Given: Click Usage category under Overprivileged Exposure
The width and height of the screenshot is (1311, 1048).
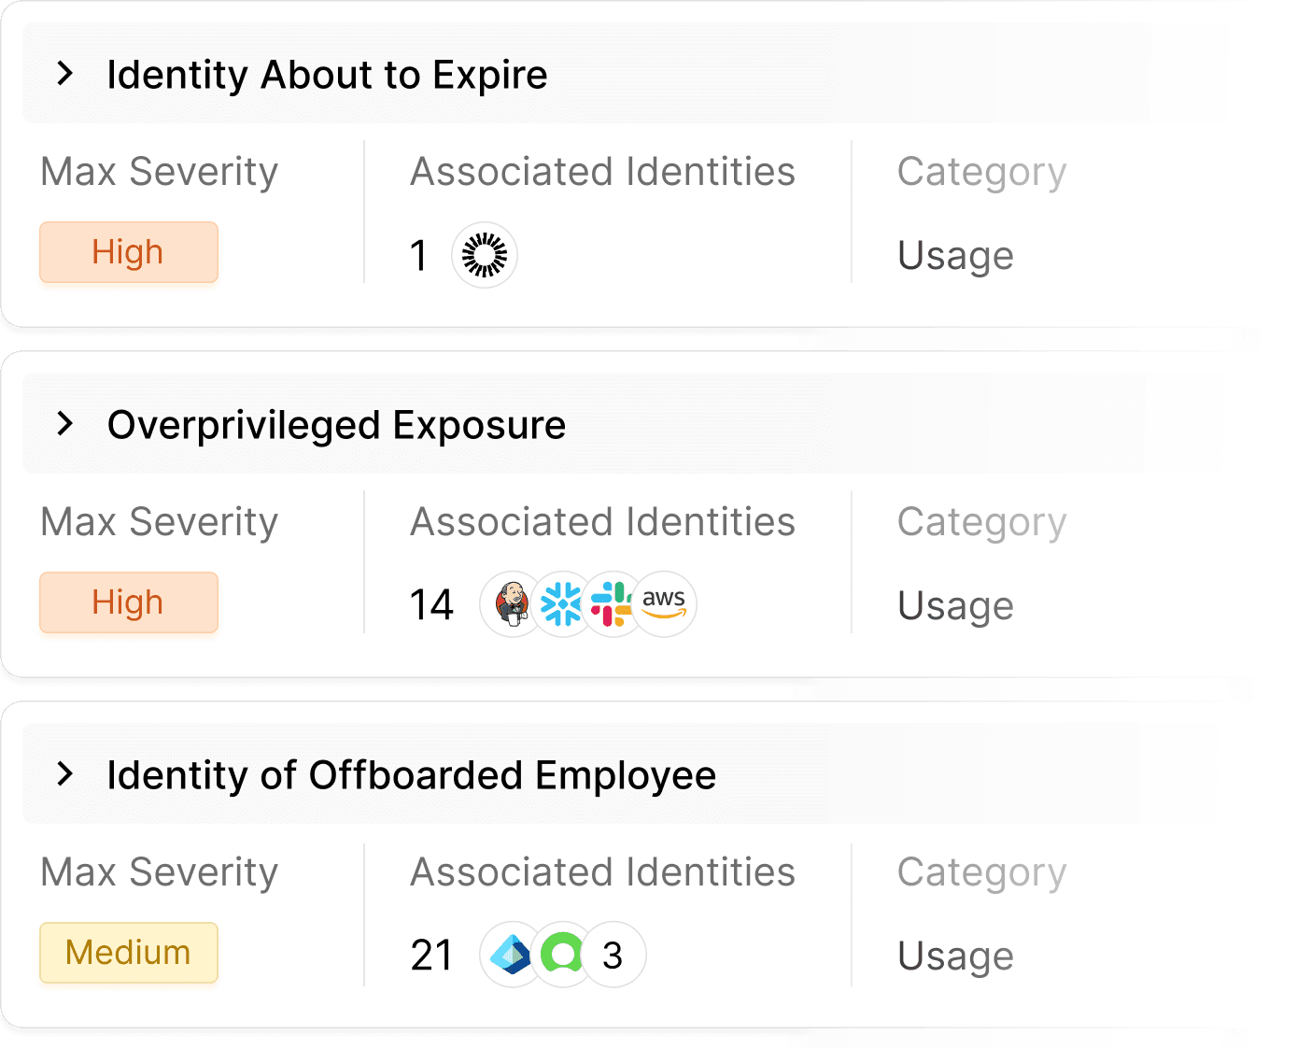Looking at the screenshot, I should pyautogui.click(x=955, y=606).
